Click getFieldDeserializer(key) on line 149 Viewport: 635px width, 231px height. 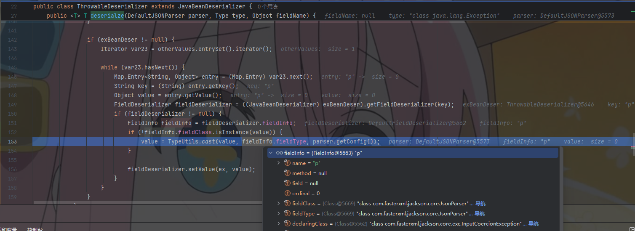pyautogui.click(x=411, y=104)
